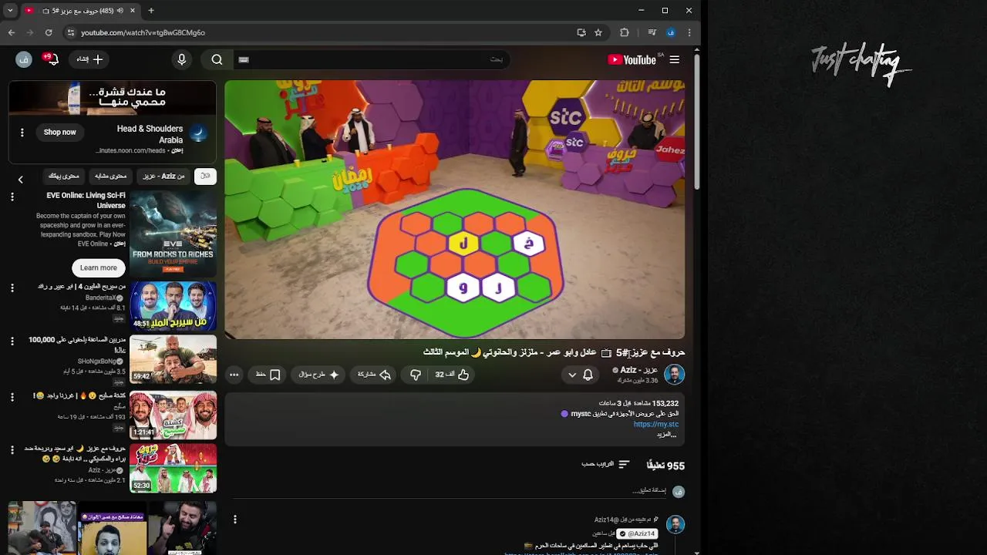Open a new Chrome tab

pos(151,11)
